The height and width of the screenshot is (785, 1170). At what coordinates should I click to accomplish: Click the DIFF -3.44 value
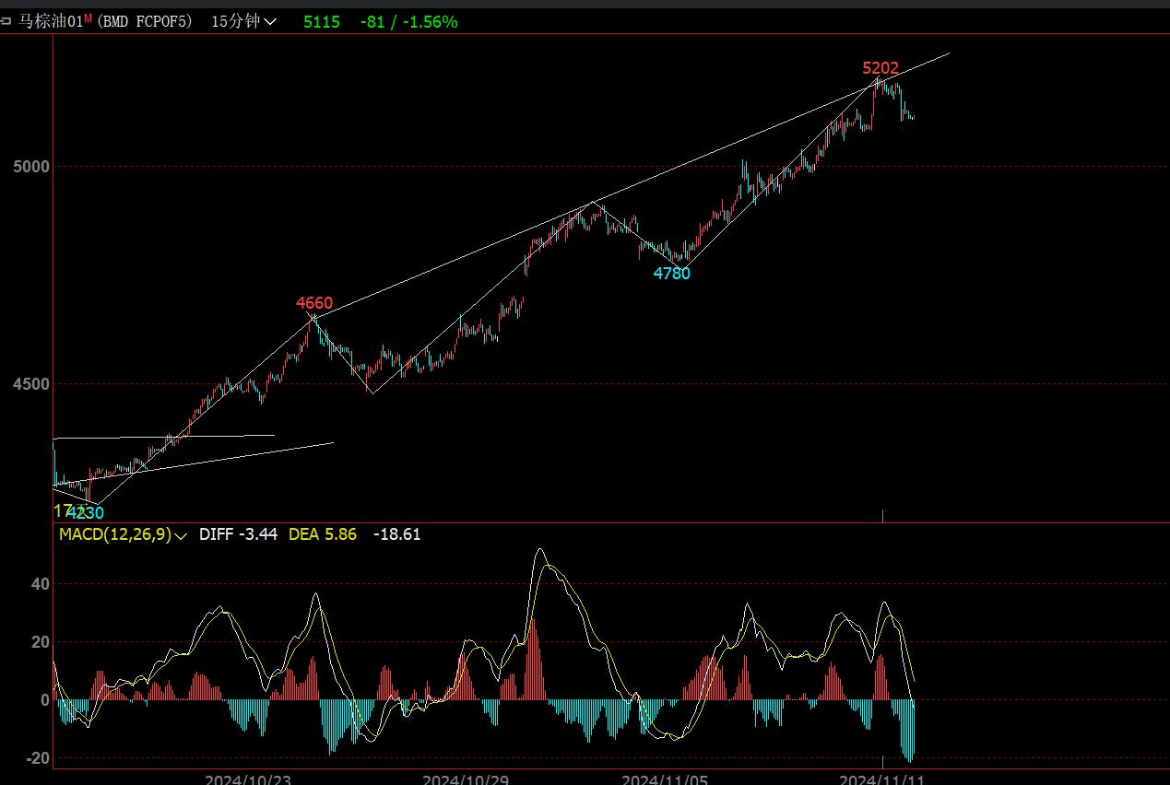(238, 534)
